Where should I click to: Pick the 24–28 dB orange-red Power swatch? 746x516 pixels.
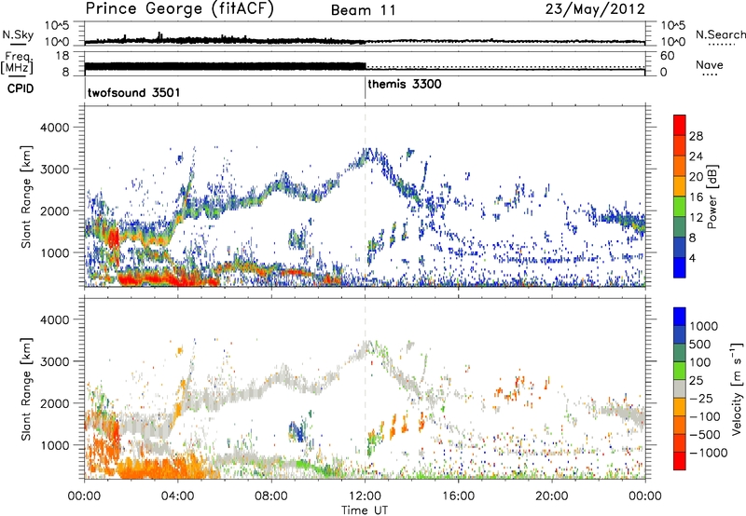tap(680, 145)
